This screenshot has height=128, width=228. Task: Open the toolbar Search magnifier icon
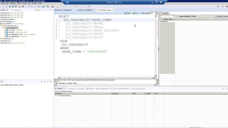[218, 6]
